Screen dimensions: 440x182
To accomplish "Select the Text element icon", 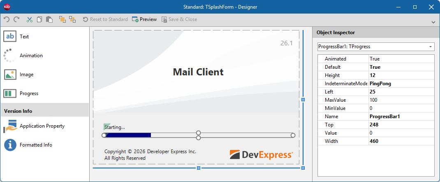I will 10,37.
